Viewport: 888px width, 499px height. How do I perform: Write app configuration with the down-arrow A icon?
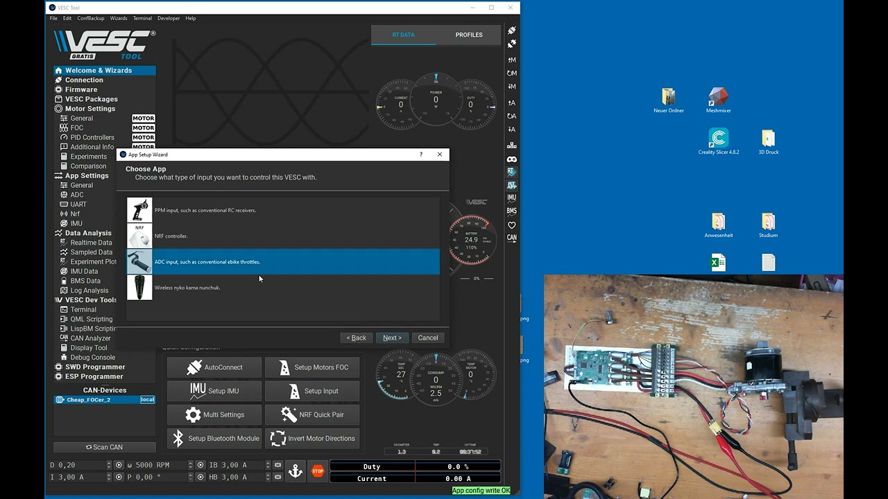[512, 130]
